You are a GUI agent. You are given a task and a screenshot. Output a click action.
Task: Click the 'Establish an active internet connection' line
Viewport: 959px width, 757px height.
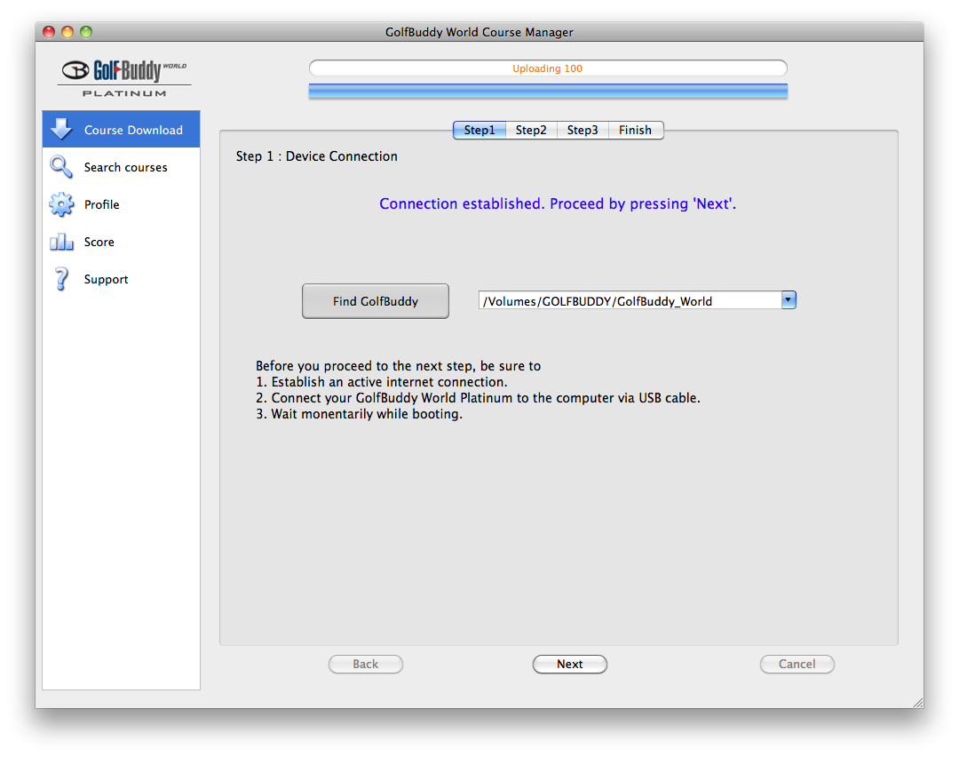[382, 382]
